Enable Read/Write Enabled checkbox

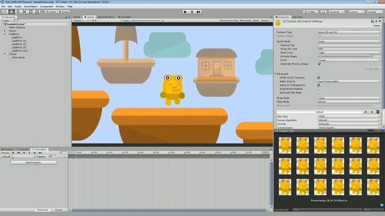pyautogui.click(x=319, y=89)
